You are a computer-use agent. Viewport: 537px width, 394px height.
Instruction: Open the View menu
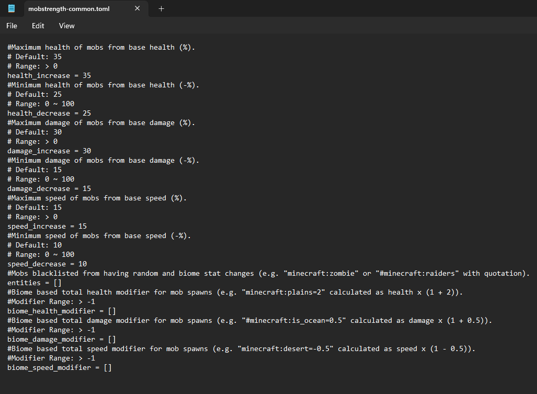click(x=66, y=26)
